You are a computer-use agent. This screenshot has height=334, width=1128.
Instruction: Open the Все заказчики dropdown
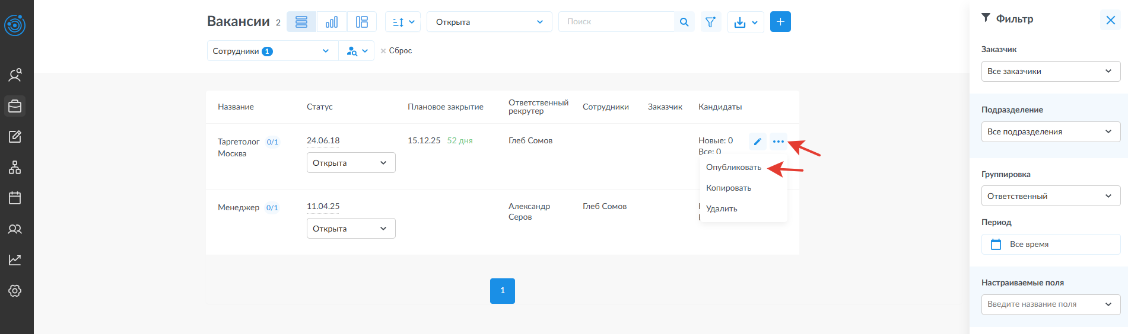pyautogui.click(x=1050, y=71)
